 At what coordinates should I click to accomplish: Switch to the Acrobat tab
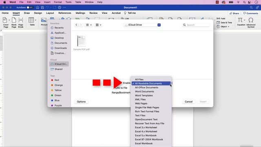click(116, 13)
